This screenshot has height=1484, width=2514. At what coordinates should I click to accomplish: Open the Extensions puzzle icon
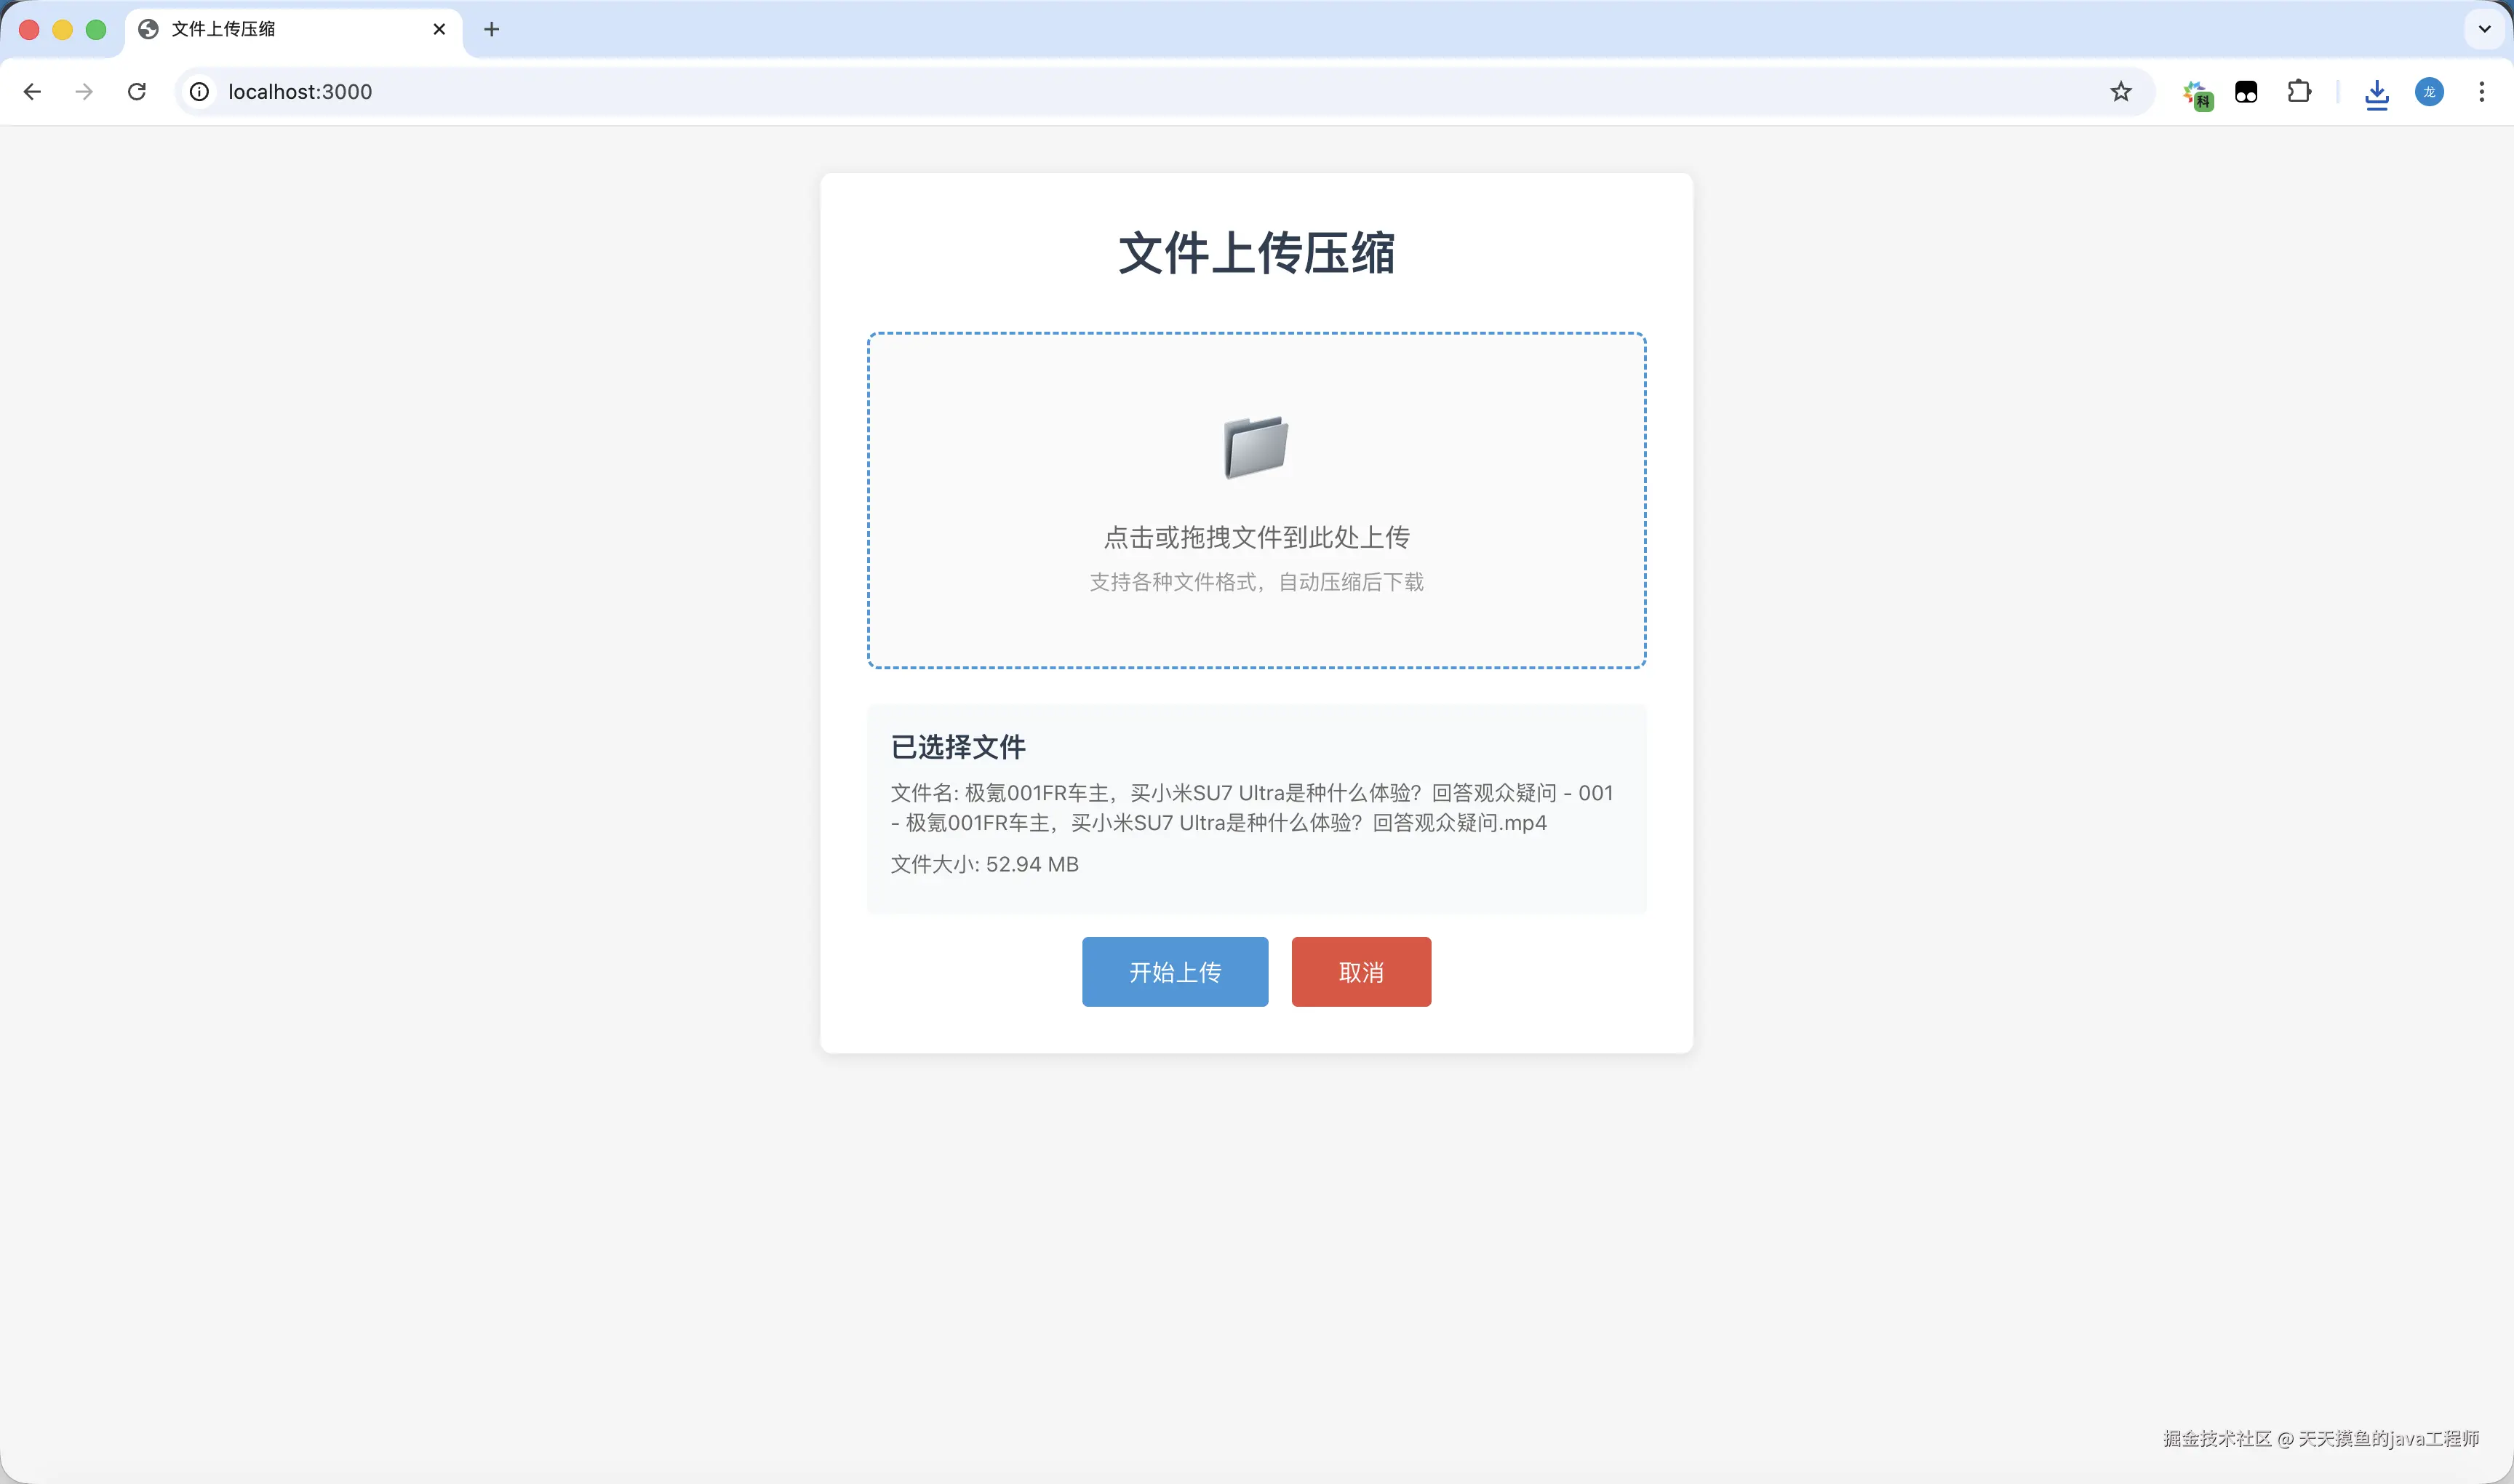2299,92
